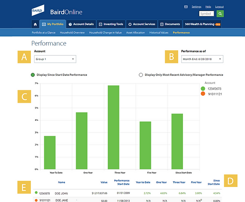Click the My Portfolio tab icon
Screen dimensions: 245x202
point(44,24)
